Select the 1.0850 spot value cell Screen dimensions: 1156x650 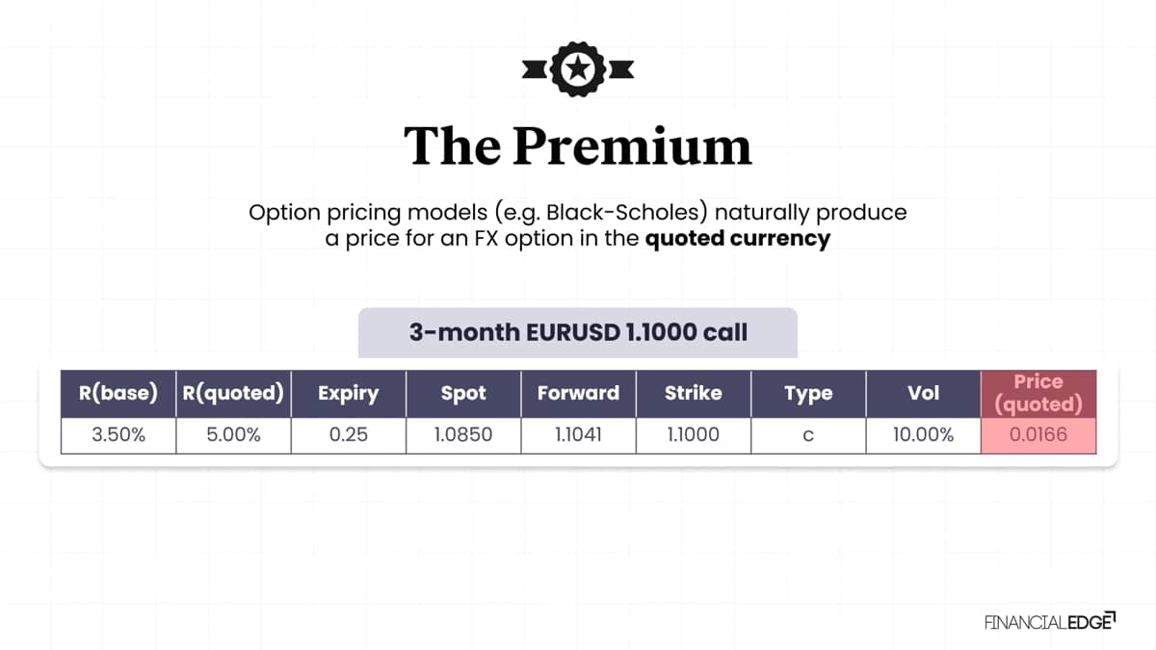[463, 435]
